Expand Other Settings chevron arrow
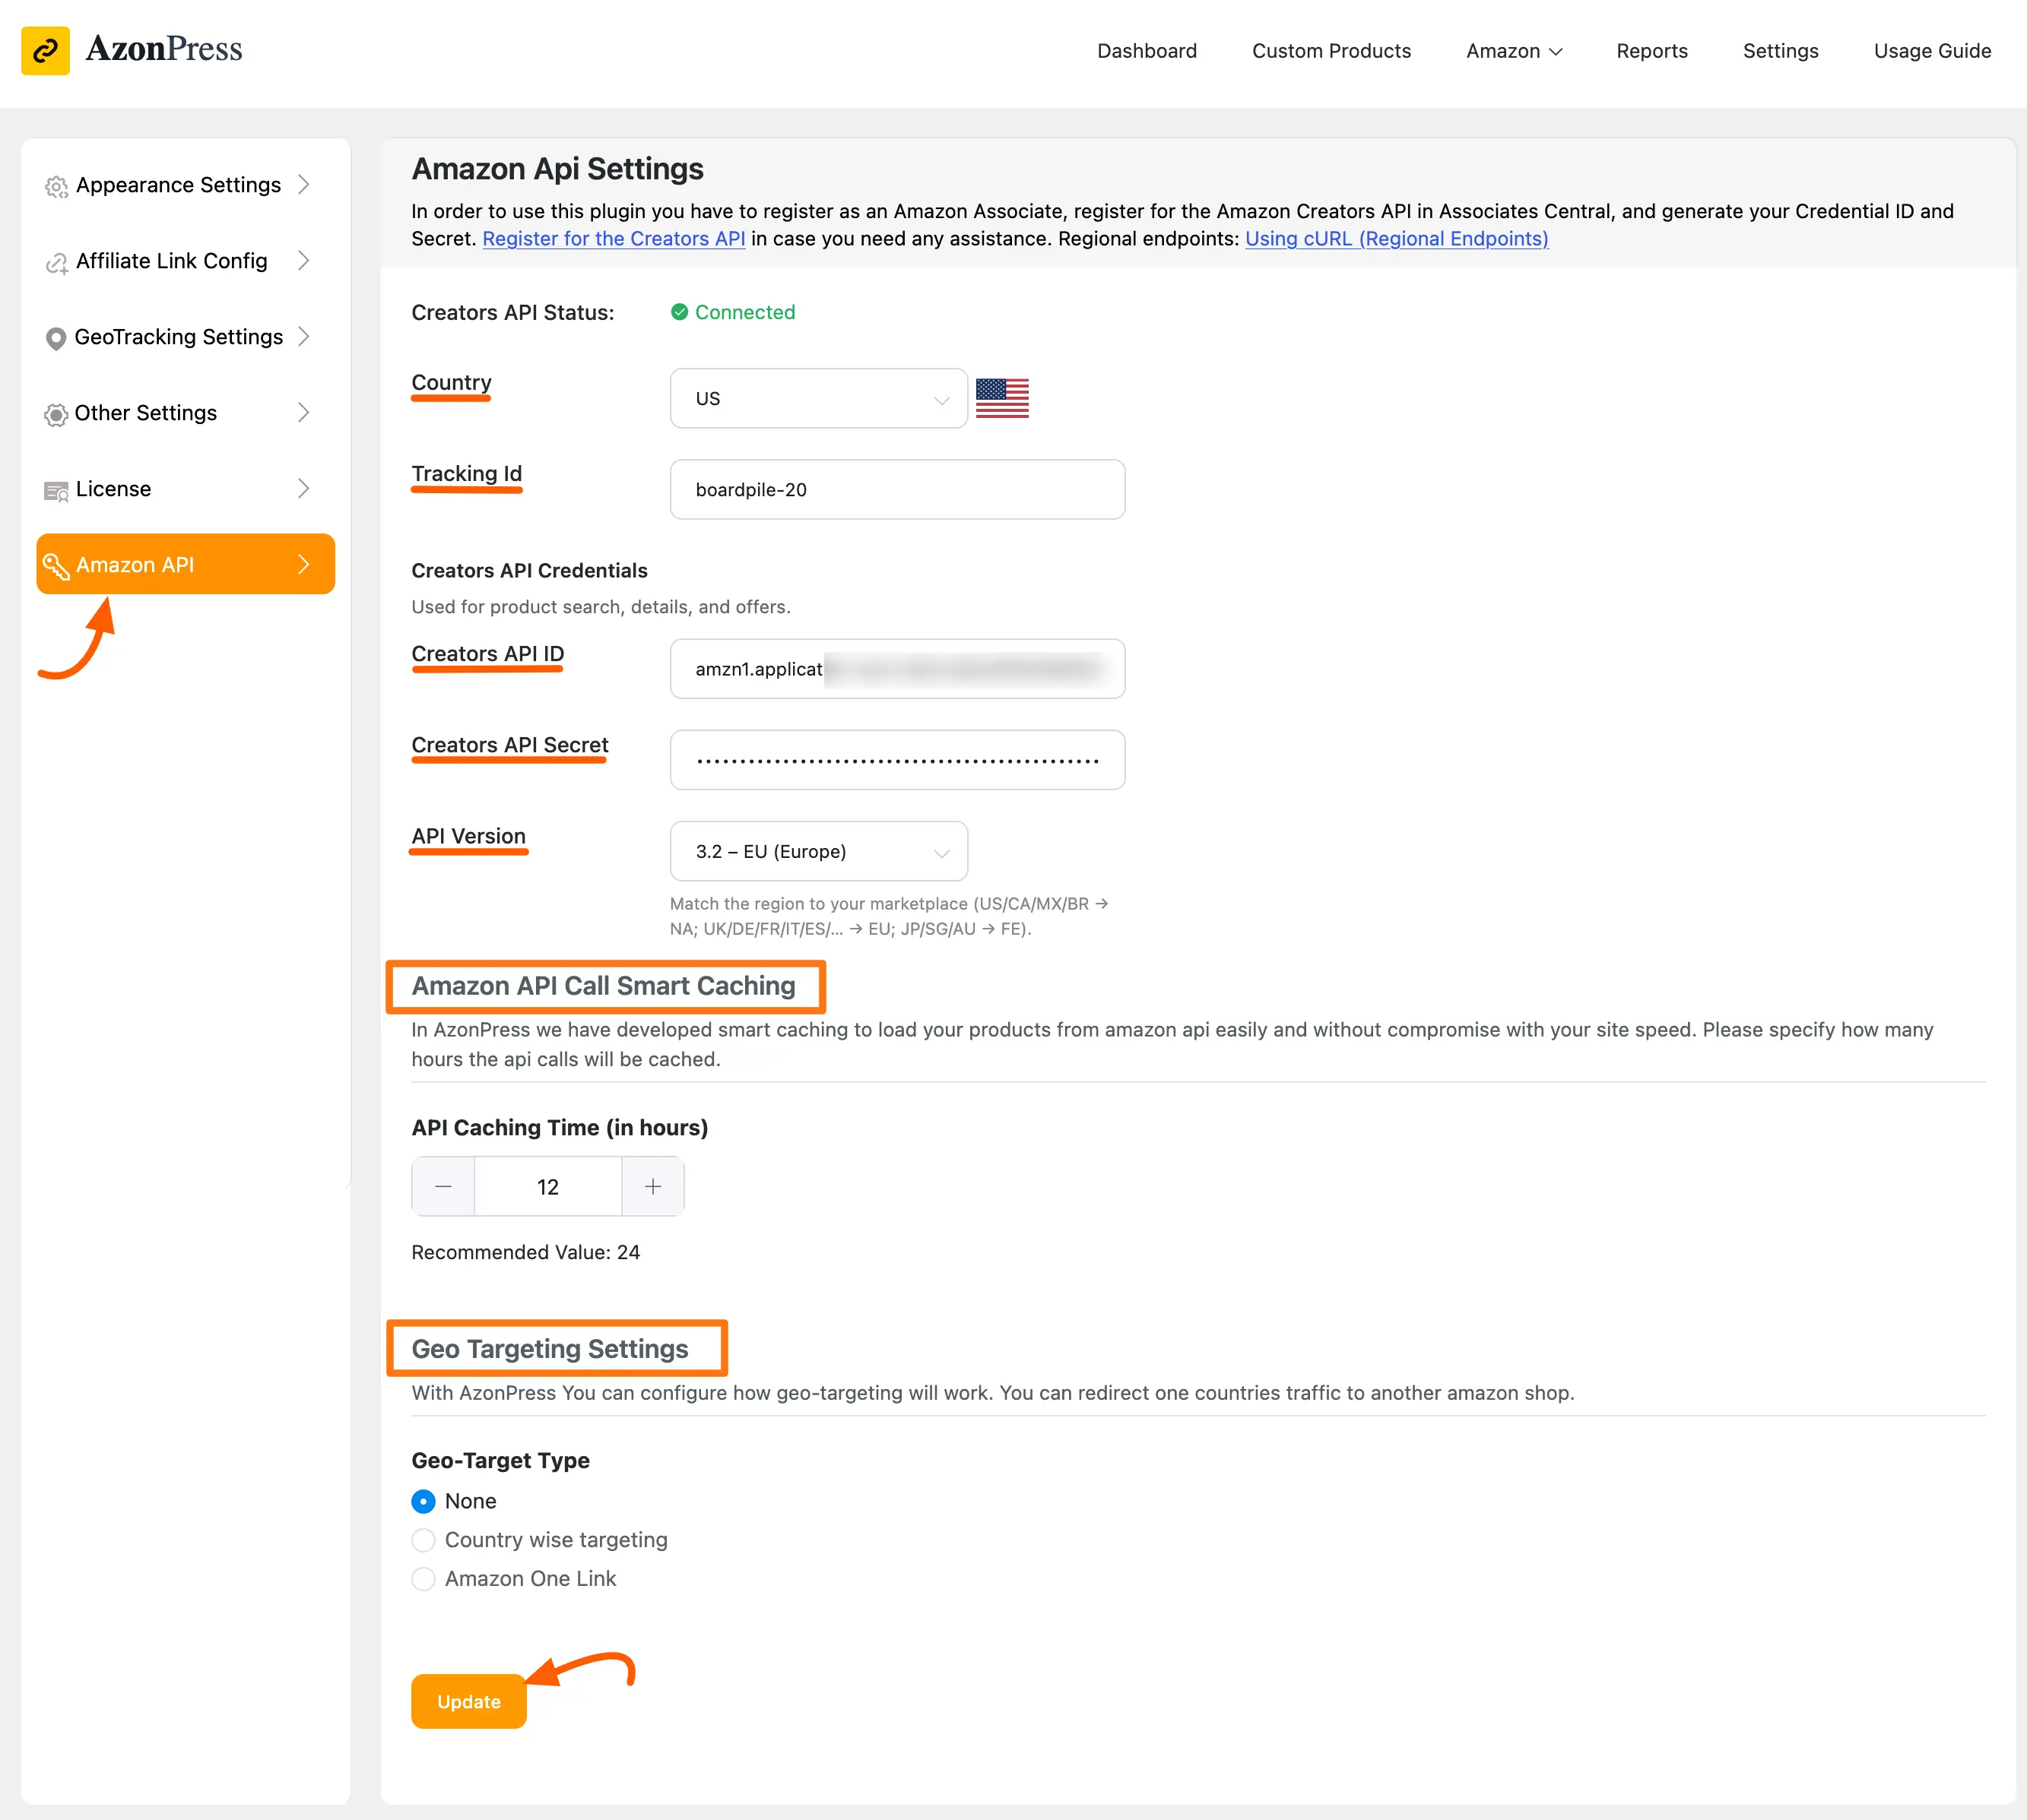The width and height of the screenshot is (2027, 1820). click(x=304, y=413)
